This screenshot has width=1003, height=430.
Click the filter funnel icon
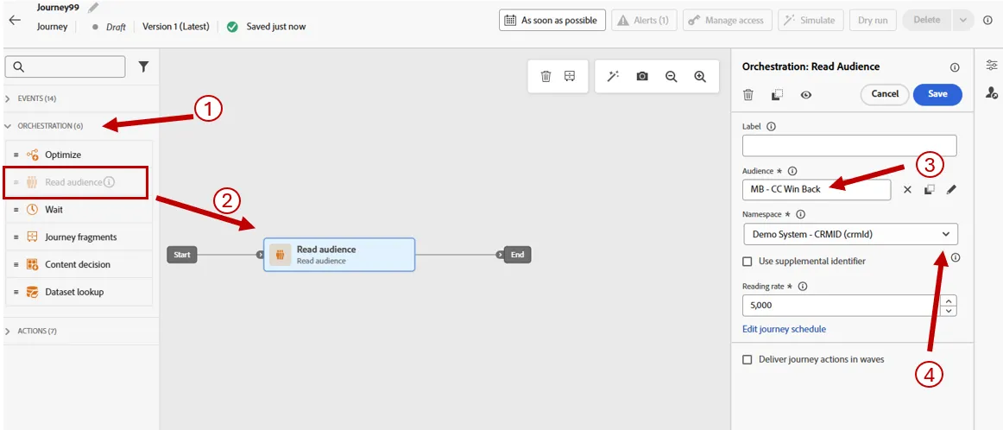144,66
